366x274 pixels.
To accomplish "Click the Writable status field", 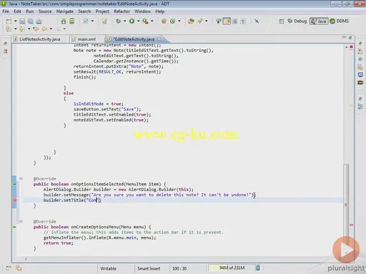I will [108, 268].
